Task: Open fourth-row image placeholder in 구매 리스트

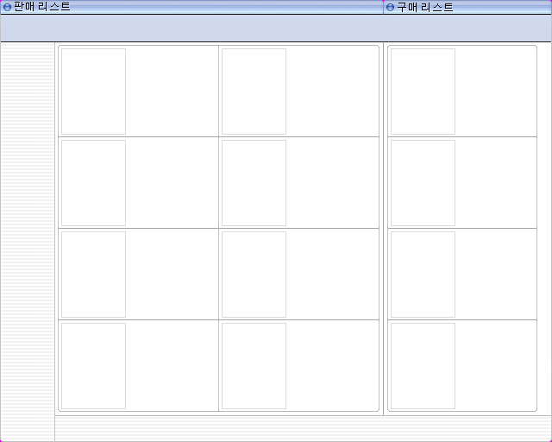Action: [423, 366]
